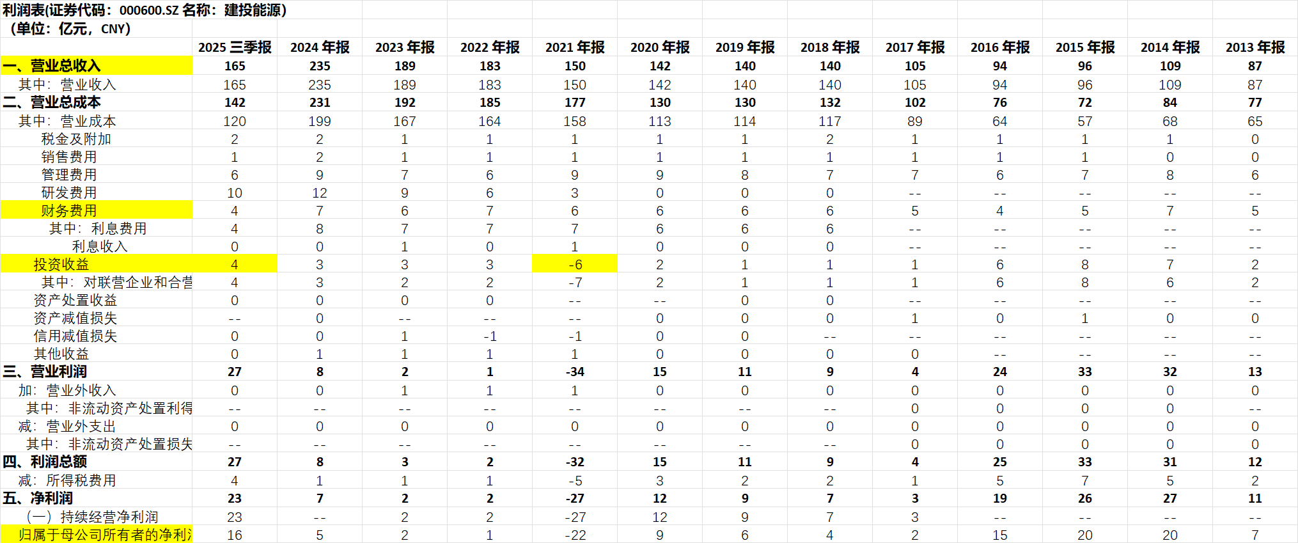Viewport: 1298px width, 543px height.
Task: Click the '（一）持续经营净利润' row label
Action: pos(92,517)
